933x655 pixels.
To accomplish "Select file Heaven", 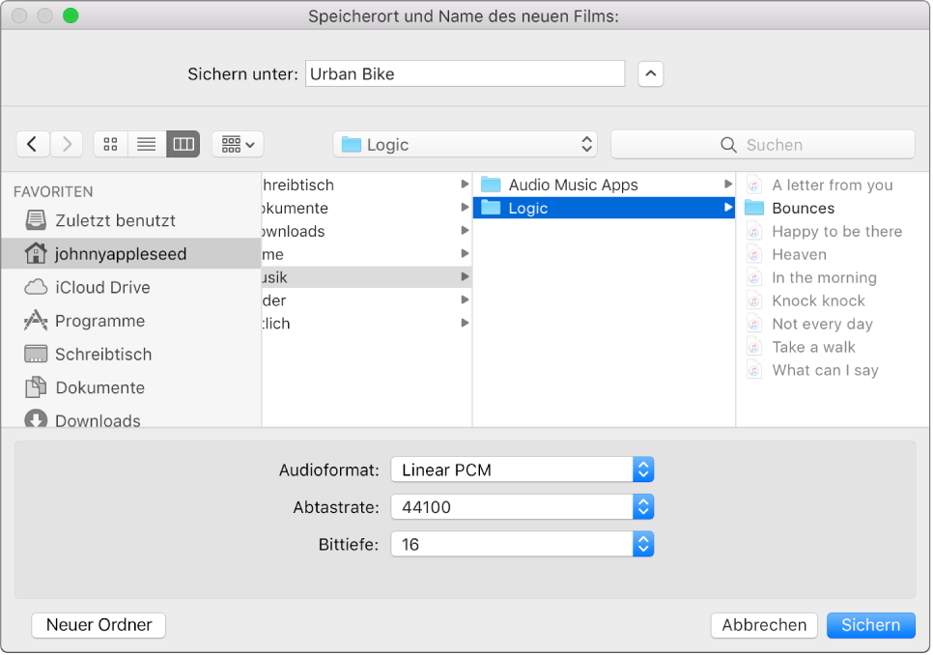I will 833,255.
